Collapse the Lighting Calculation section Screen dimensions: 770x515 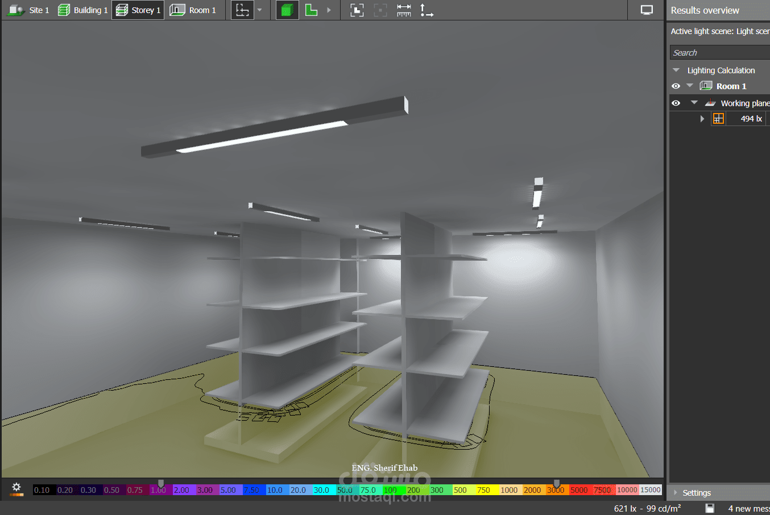[x=676, y=70]
